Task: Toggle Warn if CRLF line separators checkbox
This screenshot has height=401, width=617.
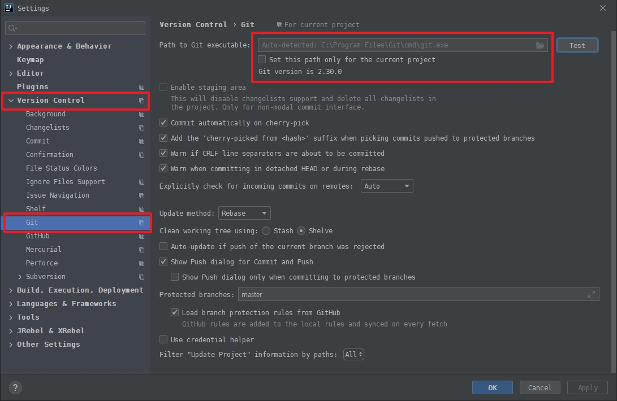Action: point(163,153)
